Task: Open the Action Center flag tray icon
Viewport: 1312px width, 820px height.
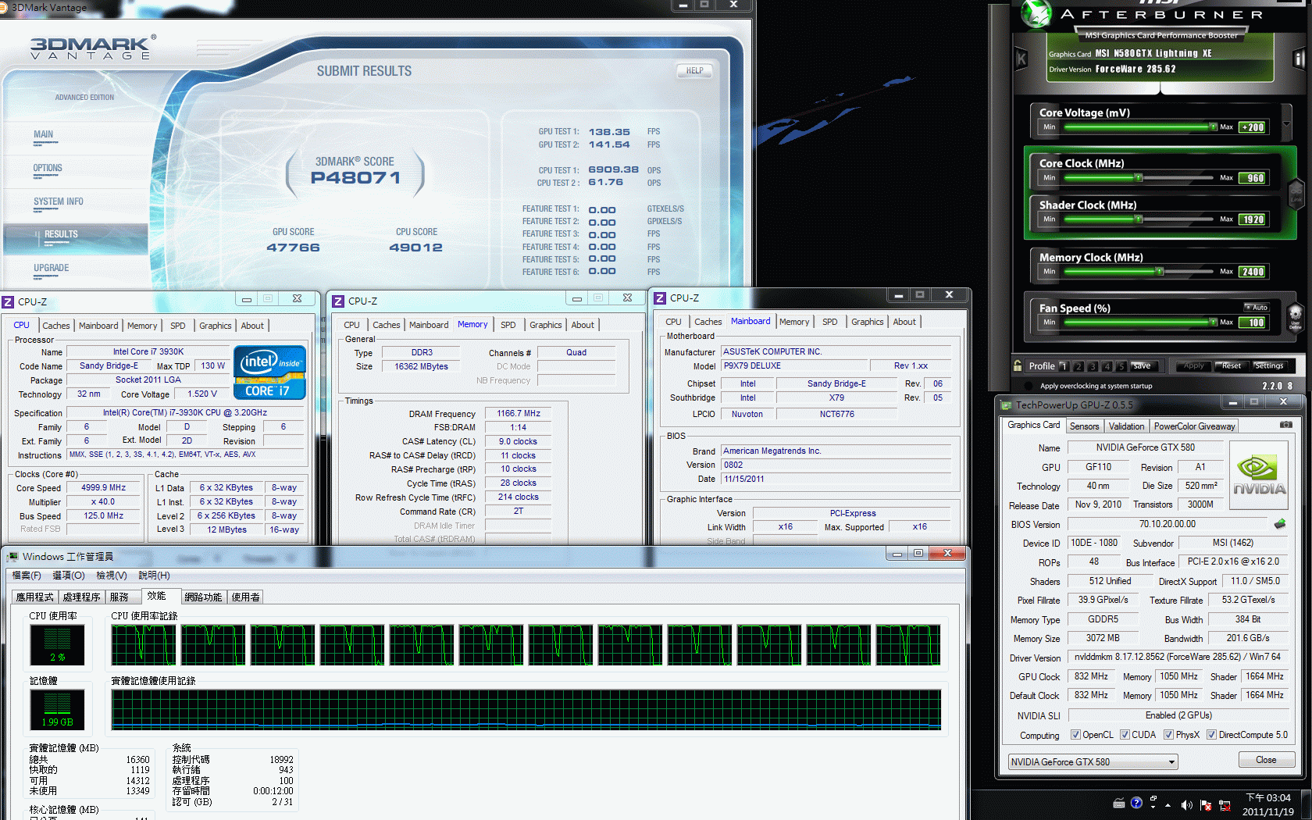Action: [1206, 804]
